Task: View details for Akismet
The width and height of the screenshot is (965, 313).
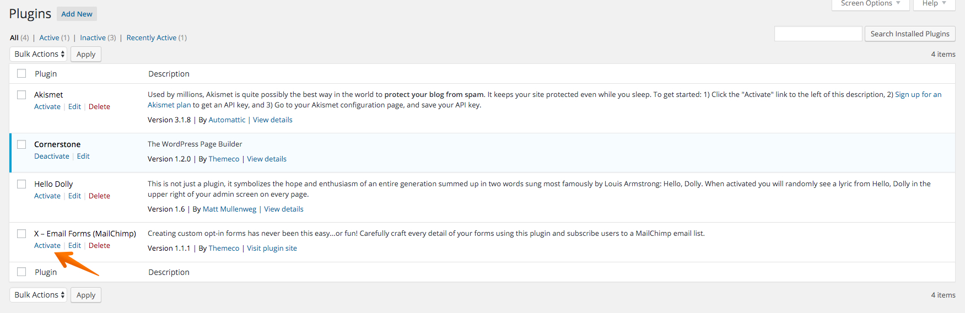Action: pos(273,120)
